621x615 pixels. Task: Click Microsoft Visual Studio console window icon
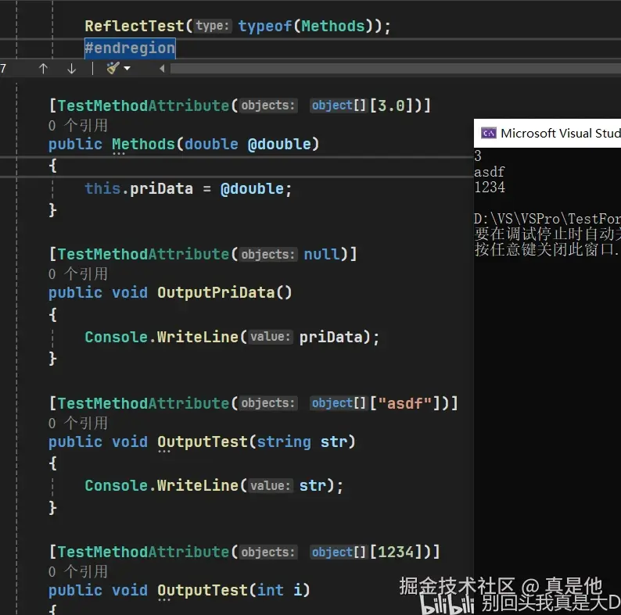(x=488, y=133)
